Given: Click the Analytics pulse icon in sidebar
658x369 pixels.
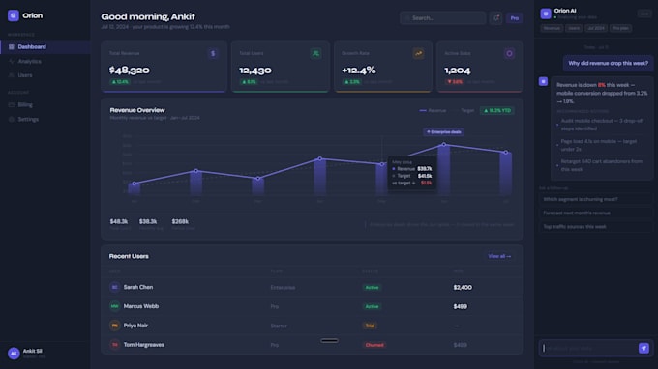Looking at the screenshot, I should [12, 61].
